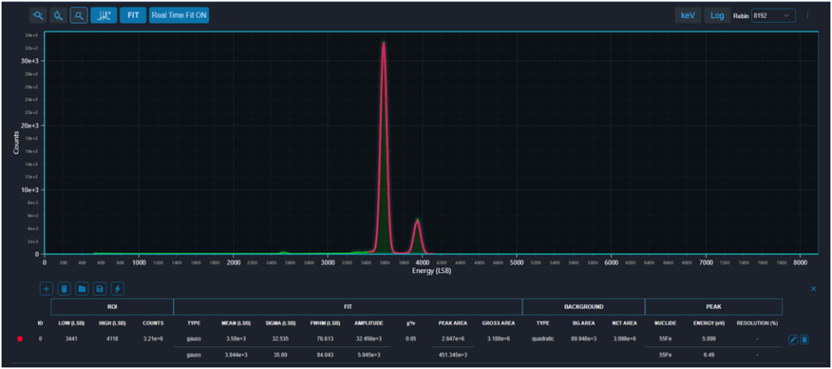The width and height of the screenshot is (832, 369).
Task: Click the red ROI 0 color swatch
Action: point(20,338)
